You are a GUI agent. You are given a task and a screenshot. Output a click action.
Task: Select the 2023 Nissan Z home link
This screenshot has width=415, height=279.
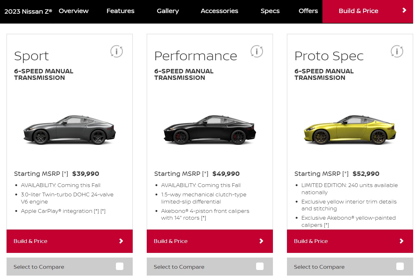(27, 11)
